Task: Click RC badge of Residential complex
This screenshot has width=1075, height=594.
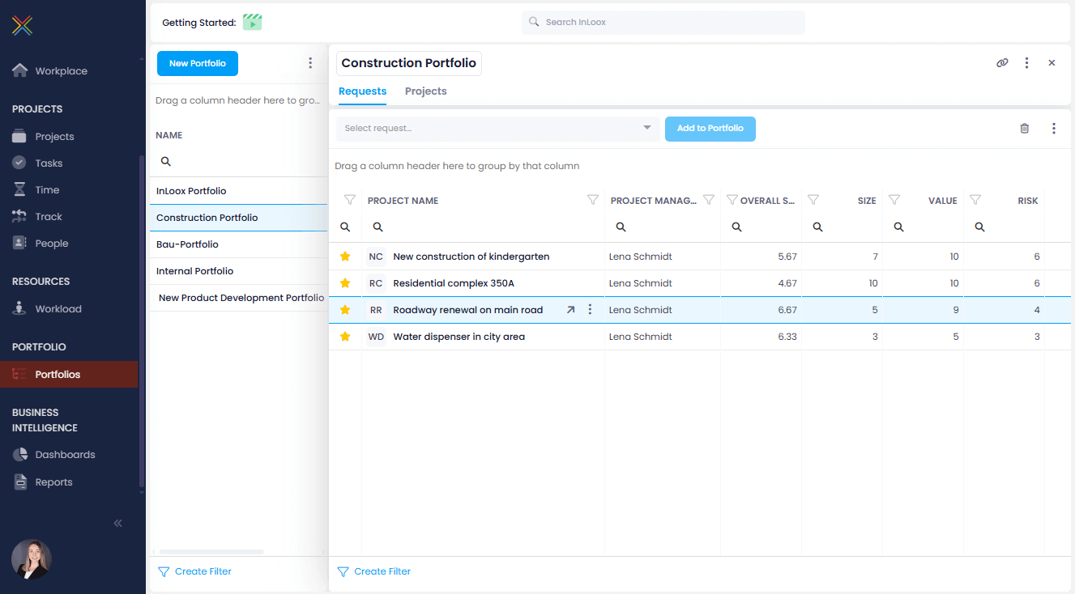Action: 376,283
